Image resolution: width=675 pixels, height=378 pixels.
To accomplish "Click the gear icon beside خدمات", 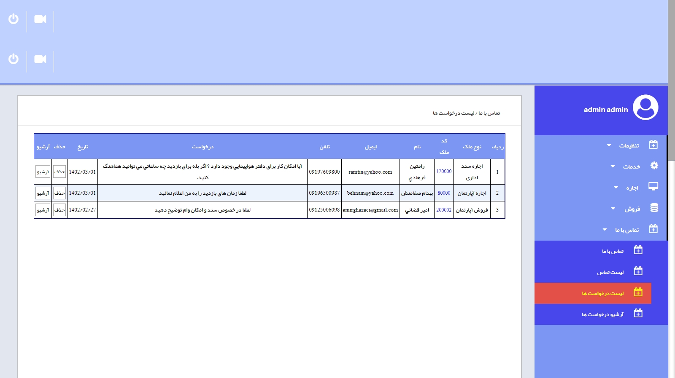I will (654, 166).
